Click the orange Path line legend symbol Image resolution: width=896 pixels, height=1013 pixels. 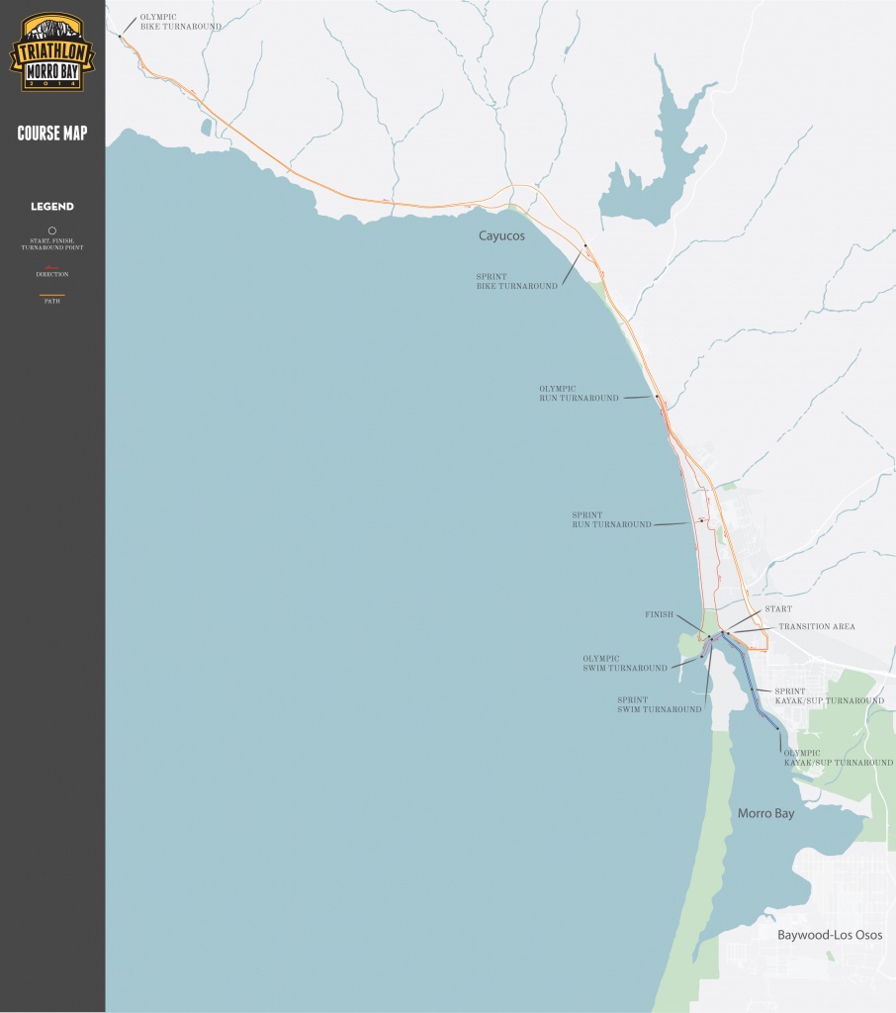tap(51, 295)
